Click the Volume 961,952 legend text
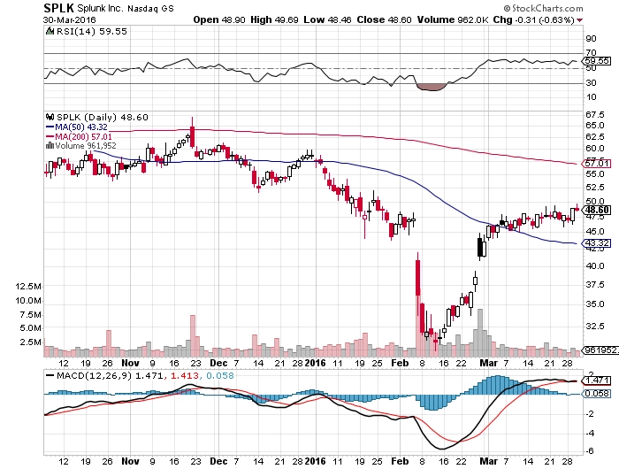Screen dimensions: 619x469 86,146
